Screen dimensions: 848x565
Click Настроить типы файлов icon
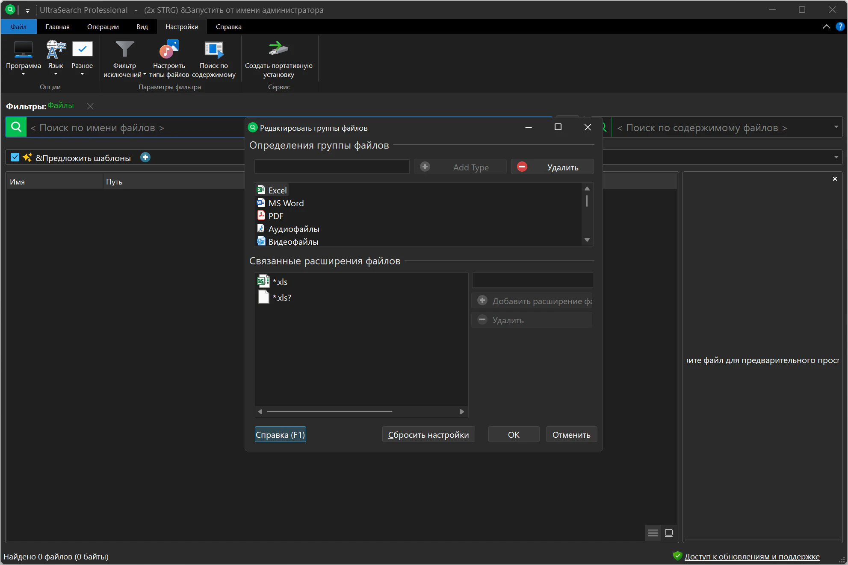[x=169, y=50]
